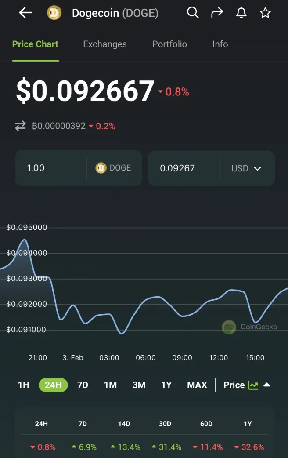Tap the Dogecoin logo in header

coord(54,13)
